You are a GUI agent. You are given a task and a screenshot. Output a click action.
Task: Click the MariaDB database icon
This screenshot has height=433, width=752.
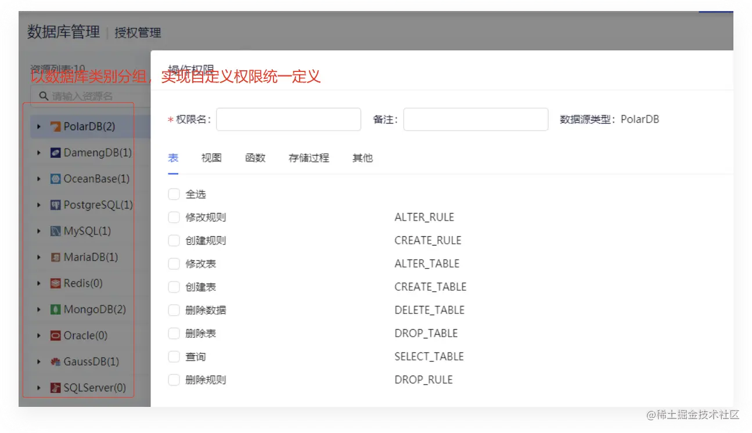pos(56,257)
